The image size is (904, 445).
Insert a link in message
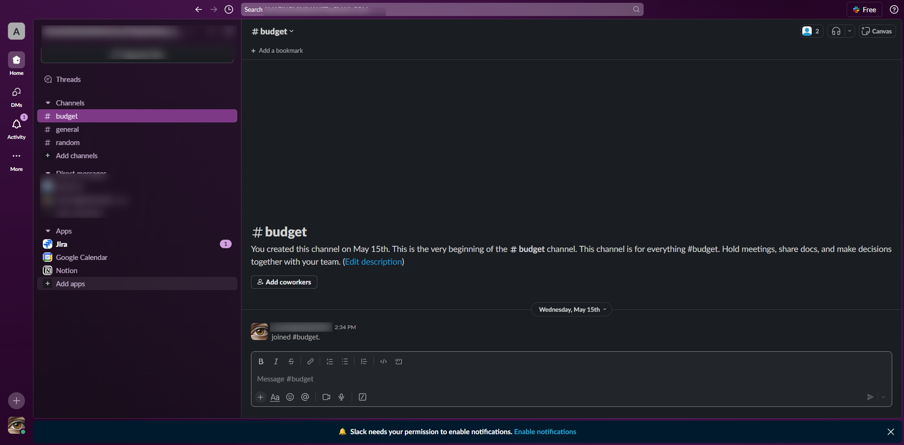310,362
